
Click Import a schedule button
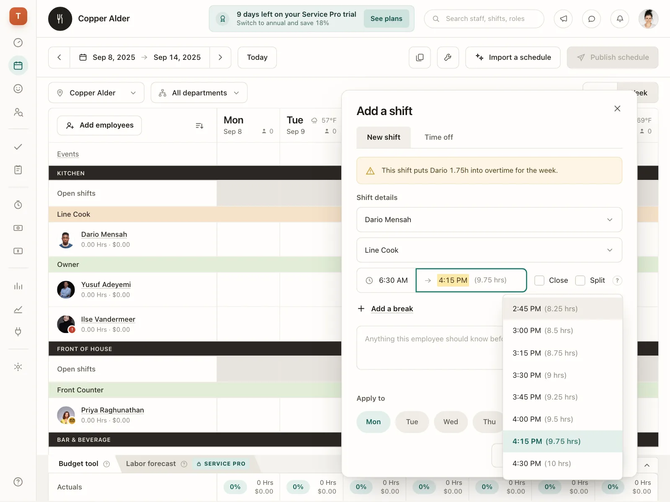[x=513, y=57]
